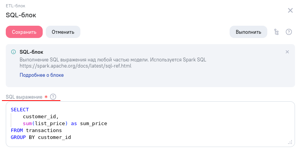The height and width of the screenshot is (152, 300).
Task: Click the Spark SQL docs URL text
Action: (75, 66)
